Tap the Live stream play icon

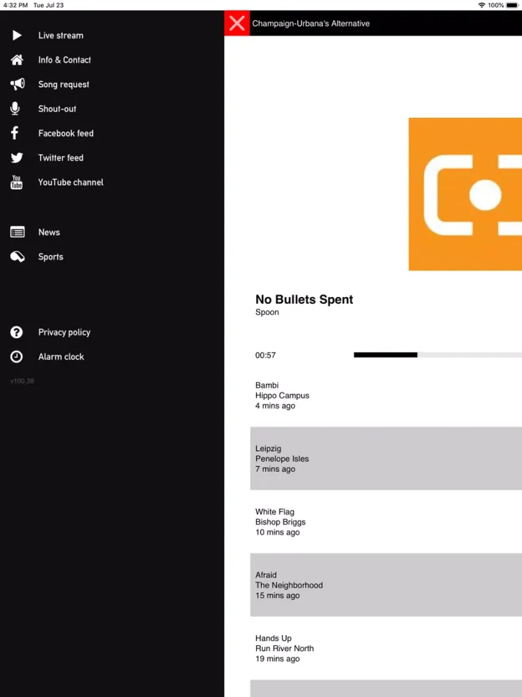[17, 35]
